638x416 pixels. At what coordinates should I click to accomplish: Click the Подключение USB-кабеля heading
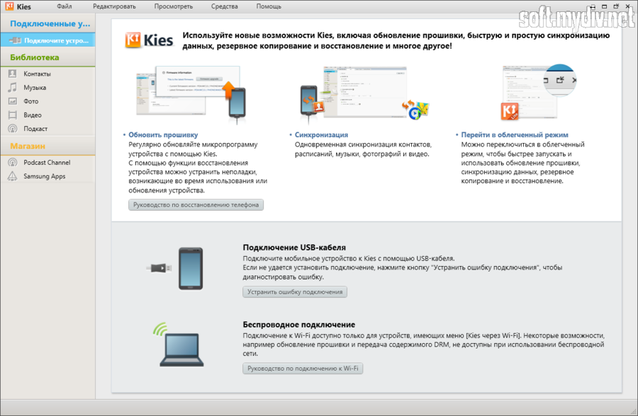[294, 248]
